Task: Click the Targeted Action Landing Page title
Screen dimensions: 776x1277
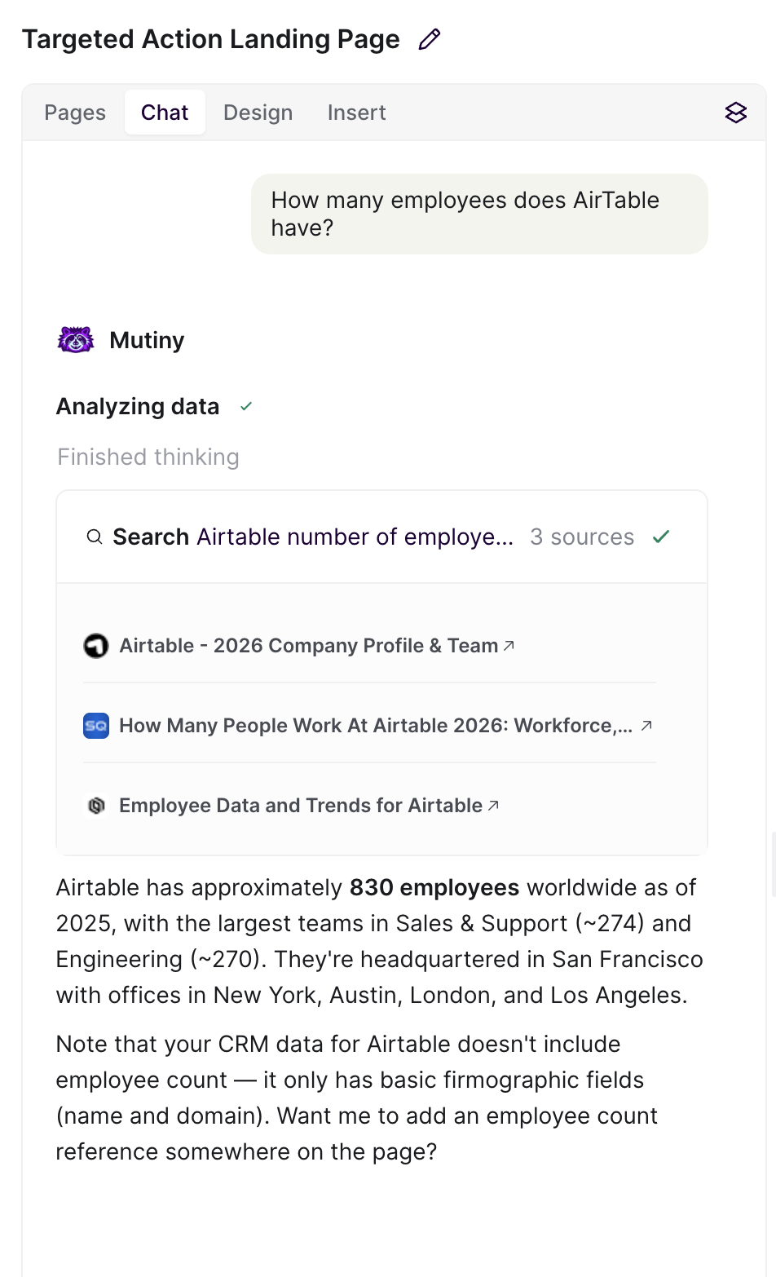Action: pyautogui.click(x=211, y=39)
